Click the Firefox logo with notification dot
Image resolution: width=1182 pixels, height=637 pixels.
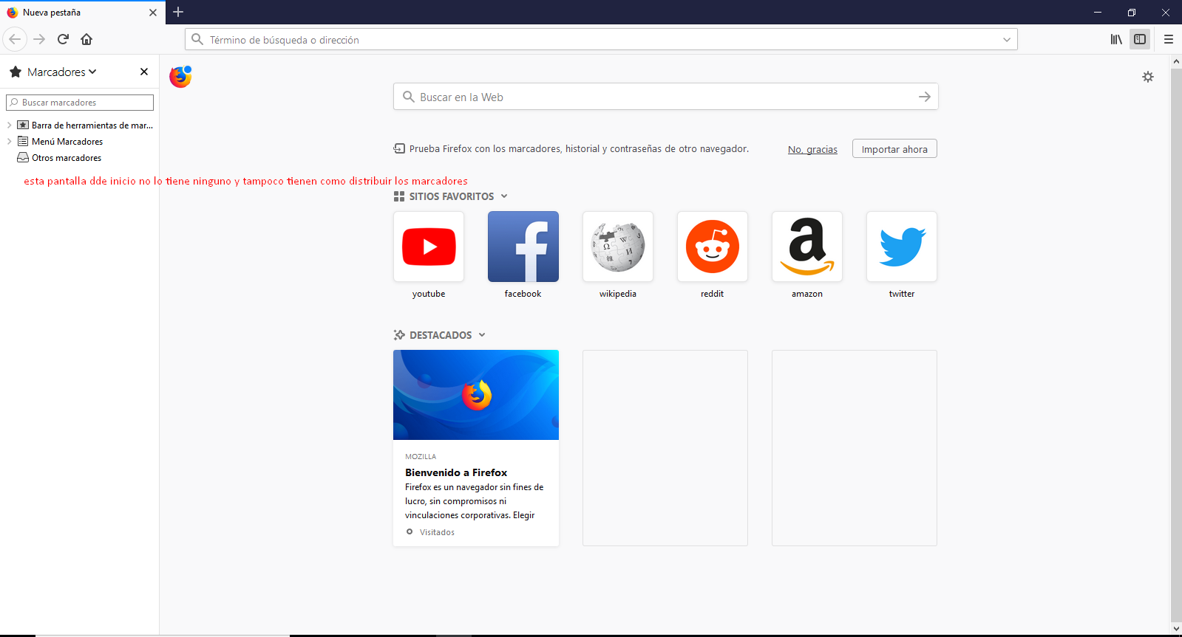point(180,77)
